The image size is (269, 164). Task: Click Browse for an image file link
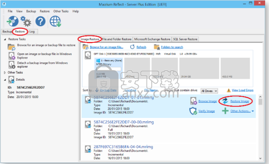pyautogui.click(x=107, y=47)
